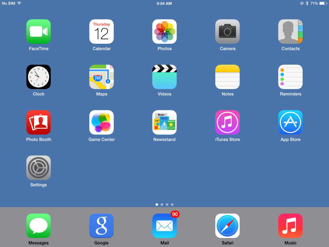This screenshot has width=329, height=247.
Task: Open the Photo Booth app
Action: (39, 122)
